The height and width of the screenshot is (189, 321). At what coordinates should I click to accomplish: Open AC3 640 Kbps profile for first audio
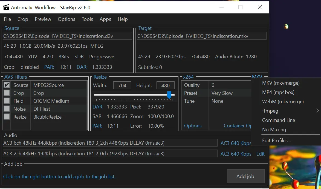(236, 143)
